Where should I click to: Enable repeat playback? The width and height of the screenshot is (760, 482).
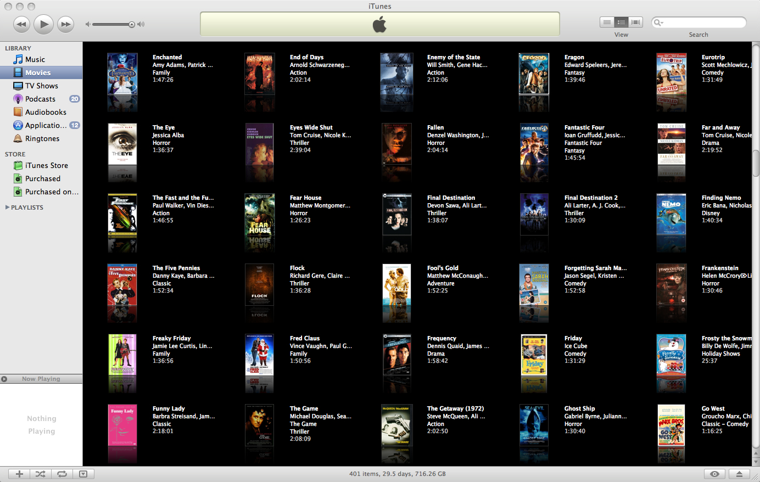coord(62,473)
